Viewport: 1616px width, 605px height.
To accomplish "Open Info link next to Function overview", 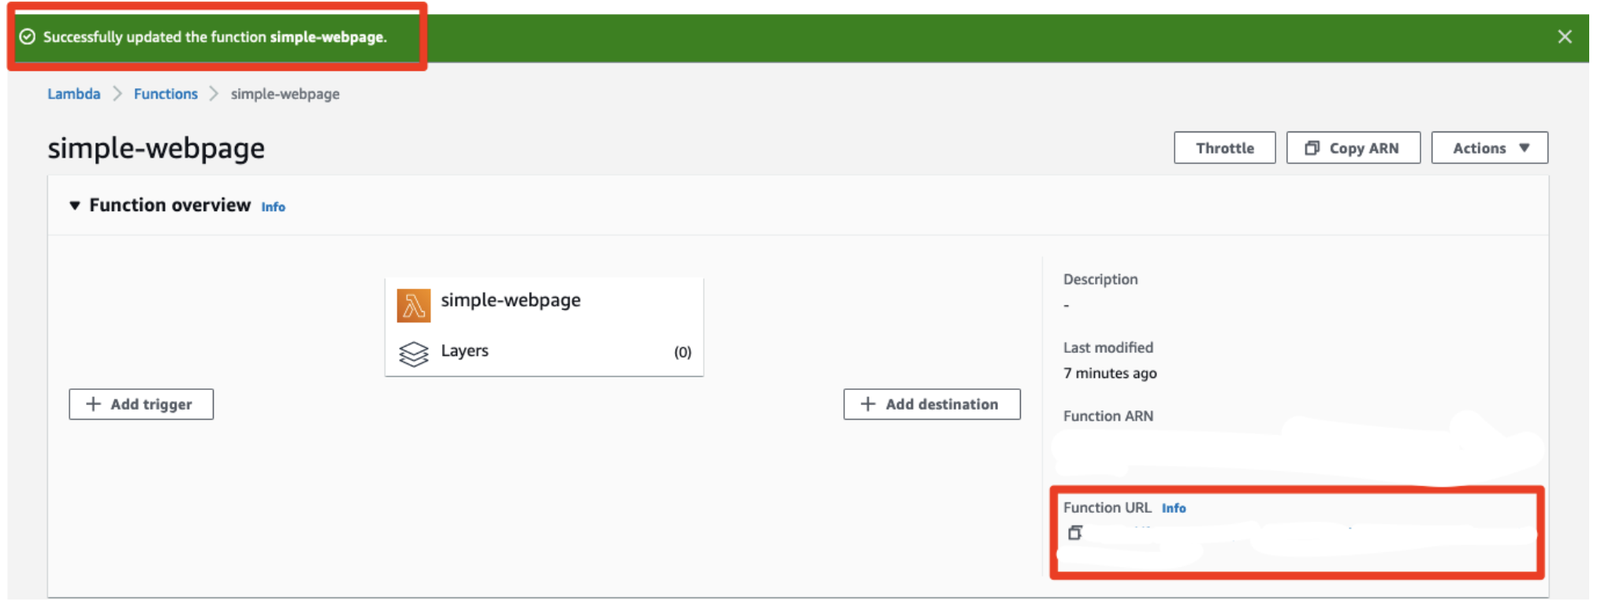I will [x=274, y=207].
